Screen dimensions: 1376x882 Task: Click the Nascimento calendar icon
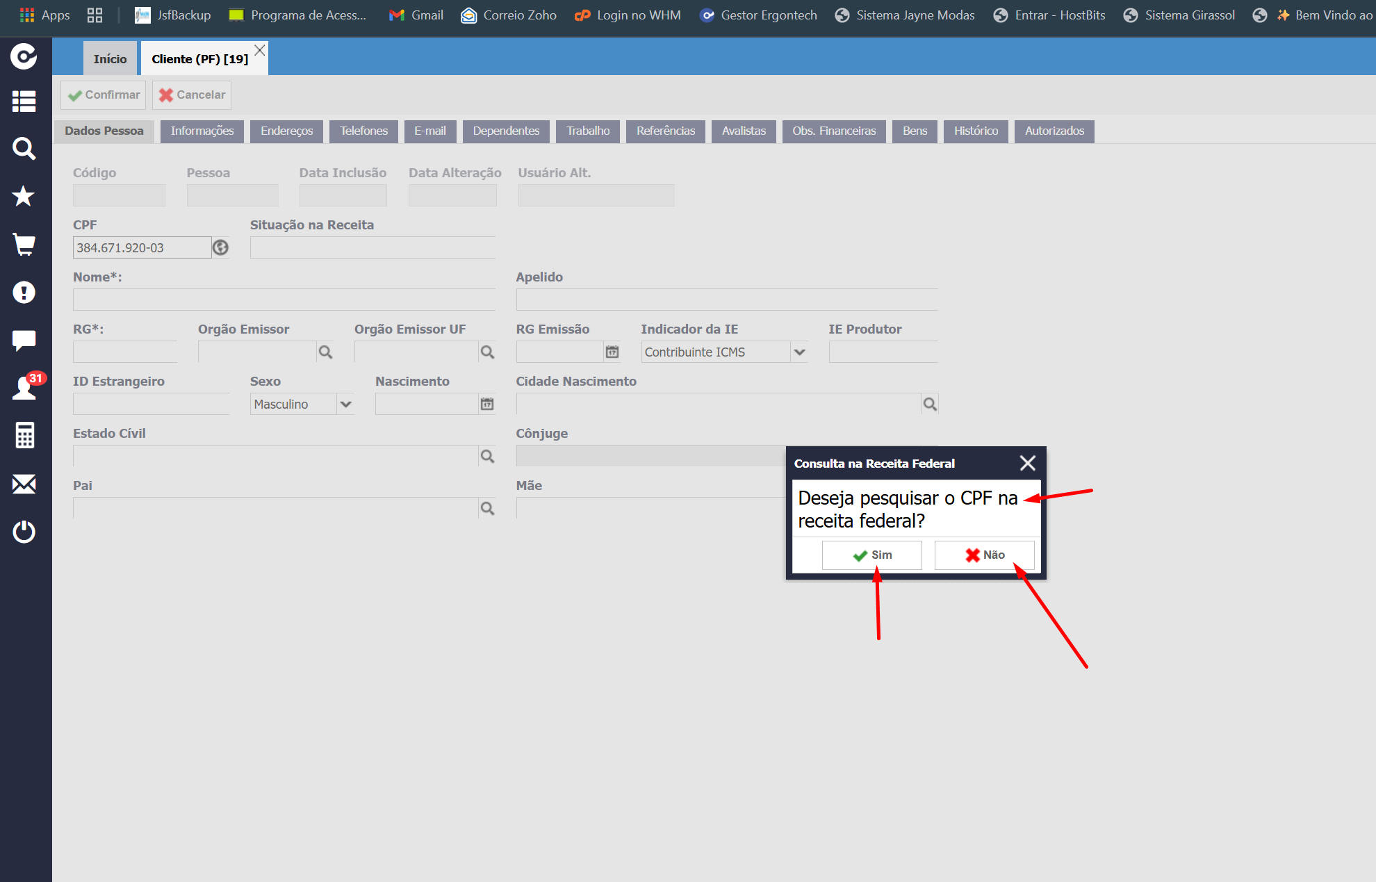tap(487, 404)
